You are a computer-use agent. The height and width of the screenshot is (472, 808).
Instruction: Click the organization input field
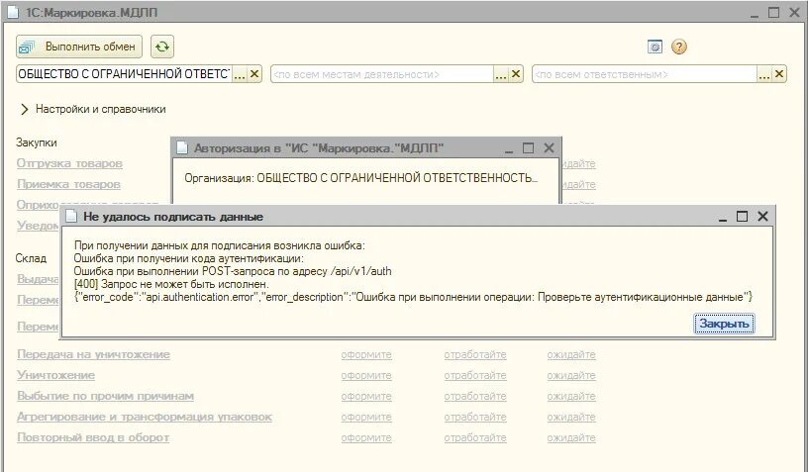(124, 74)
